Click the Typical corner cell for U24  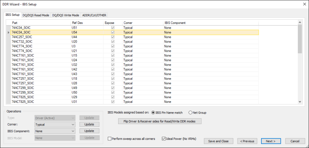143,60
